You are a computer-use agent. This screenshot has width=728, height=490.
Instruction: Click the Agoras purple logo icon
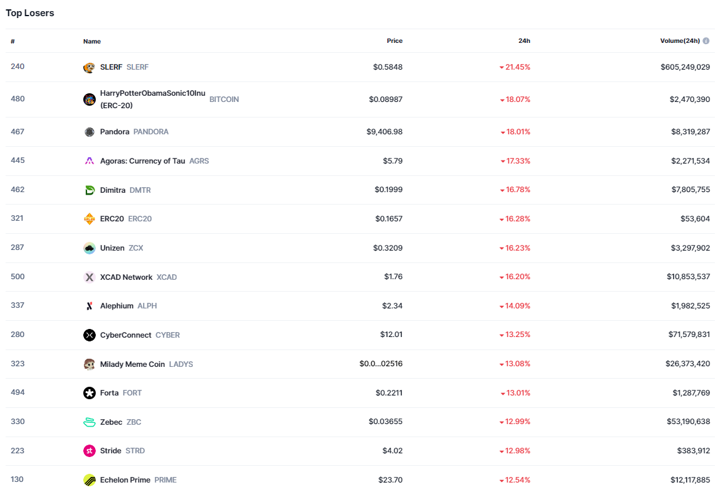(x=90, y=161)
